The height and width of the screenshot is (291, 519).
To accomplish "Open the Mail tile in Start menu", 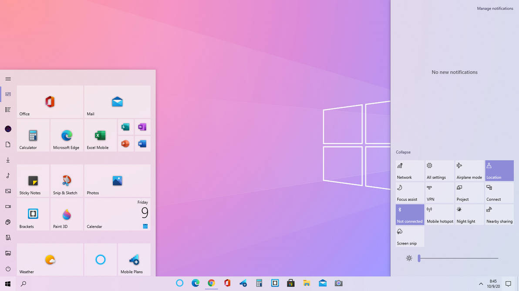I will (x=117, y=102).
